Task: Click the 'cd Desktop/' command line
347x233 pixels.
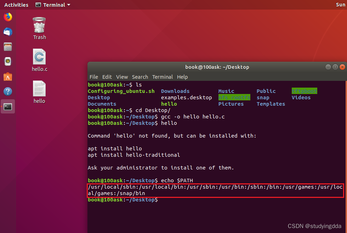Action: click(x=153, y=110)
